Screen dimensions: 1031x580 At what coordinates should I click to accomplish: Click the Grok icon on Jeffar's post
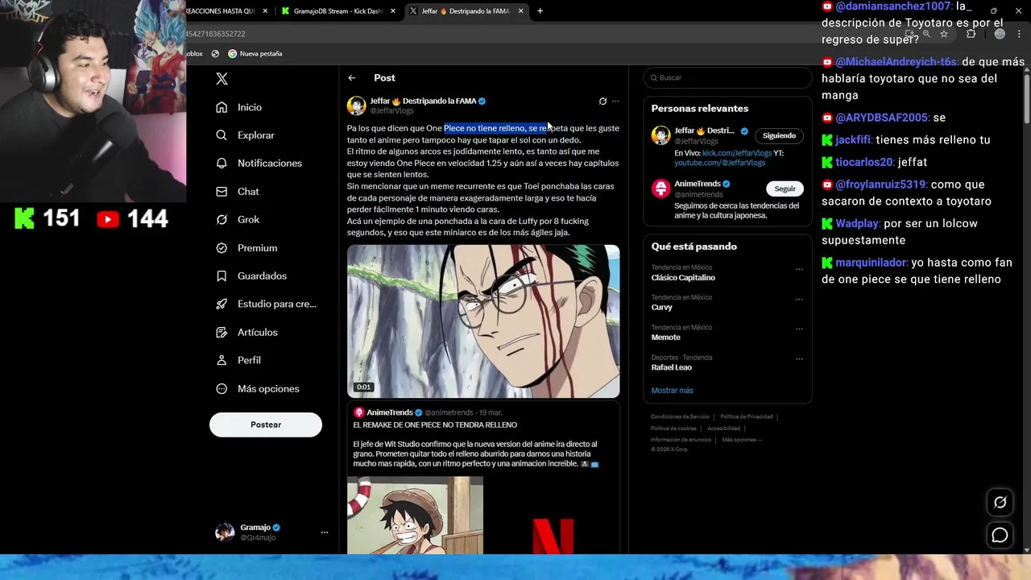coord(602,101)
